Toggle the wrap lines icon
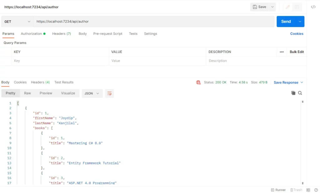This screenshot has width=320, height=193. pos(109,93)
